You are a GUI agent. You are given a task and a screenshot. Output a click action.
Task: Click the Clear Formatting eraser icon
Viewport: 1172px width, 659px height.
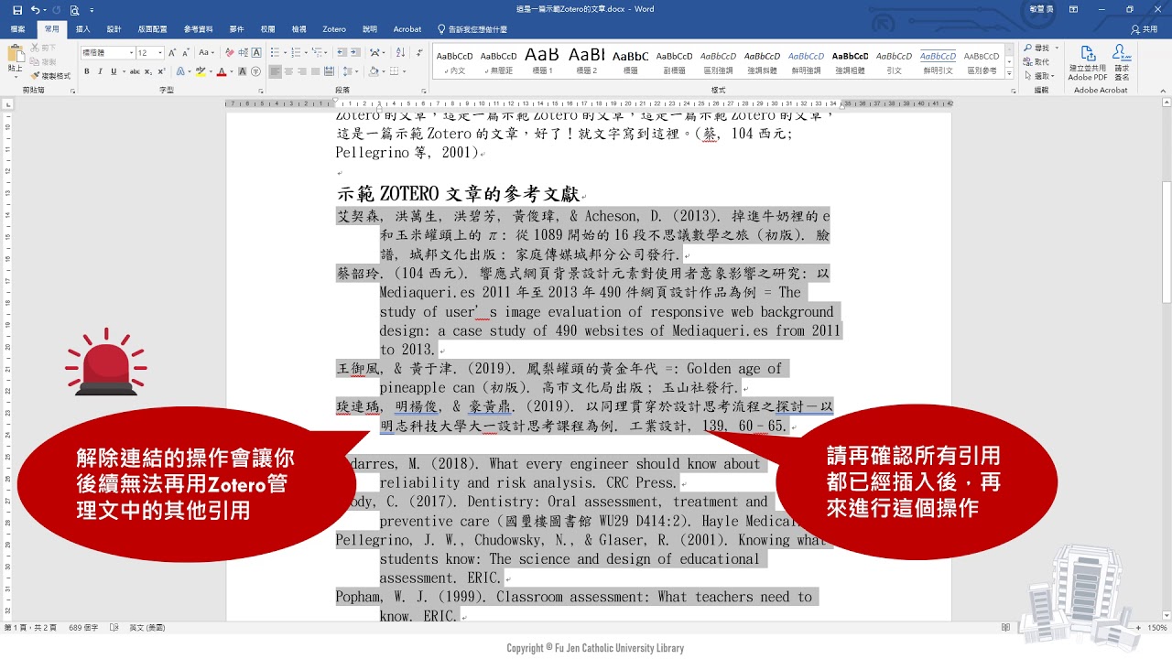(x=230, y=52)
